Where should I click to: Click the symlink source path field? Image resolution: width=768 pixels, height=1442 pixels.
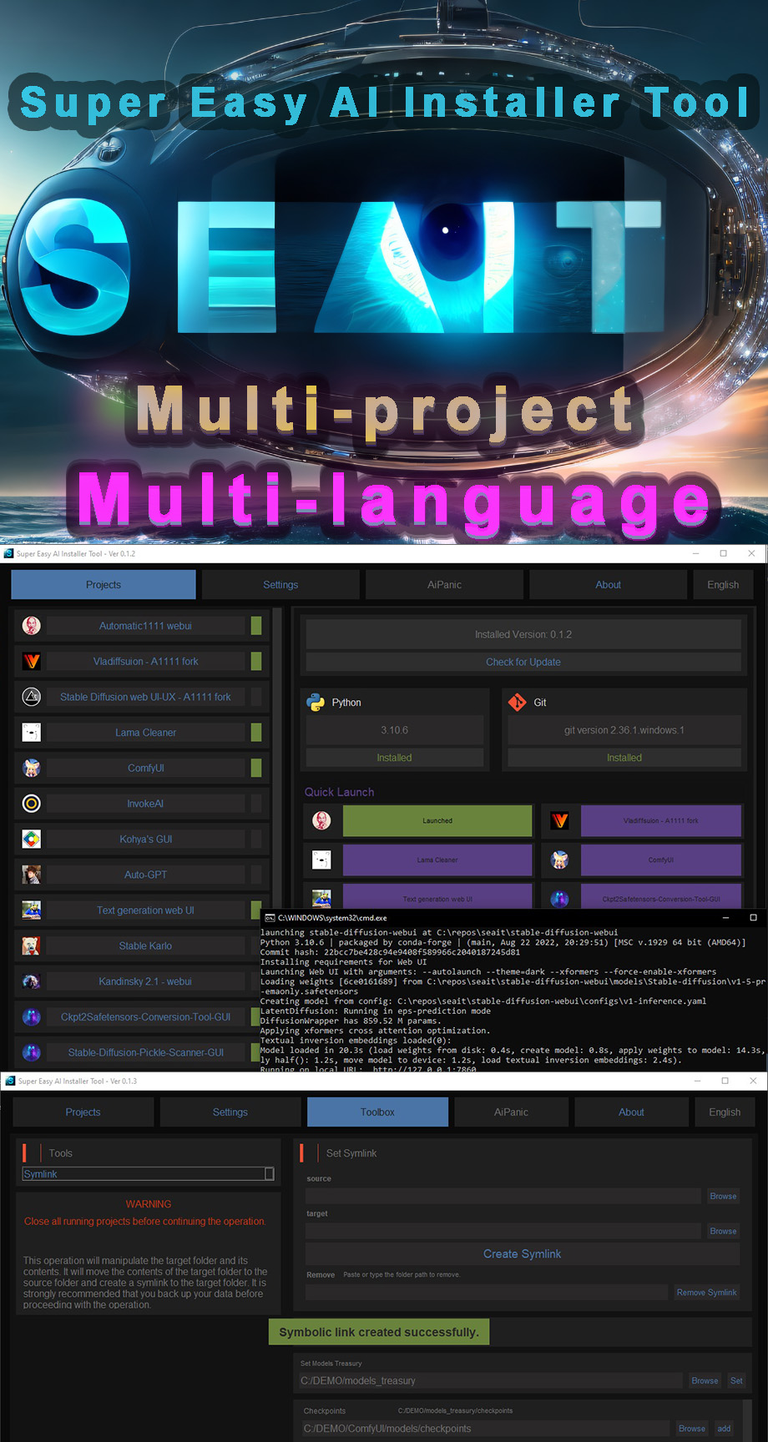[503, 1197]
